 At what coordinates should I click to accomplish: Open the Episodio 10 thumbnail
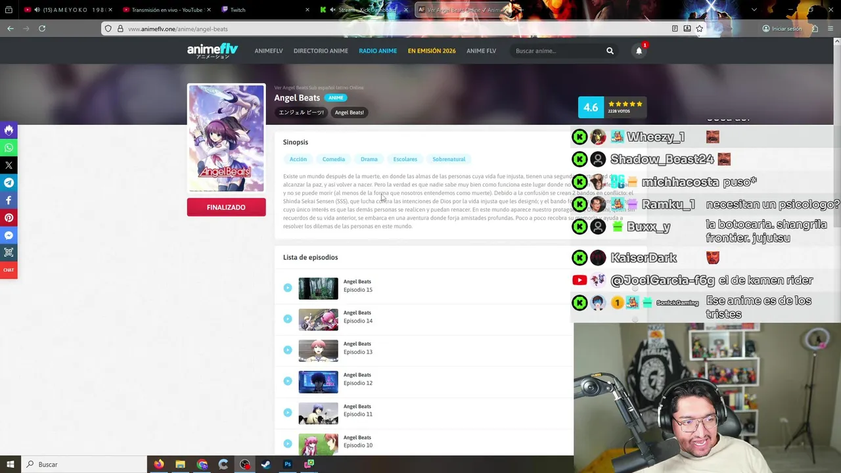click(318, 444)
